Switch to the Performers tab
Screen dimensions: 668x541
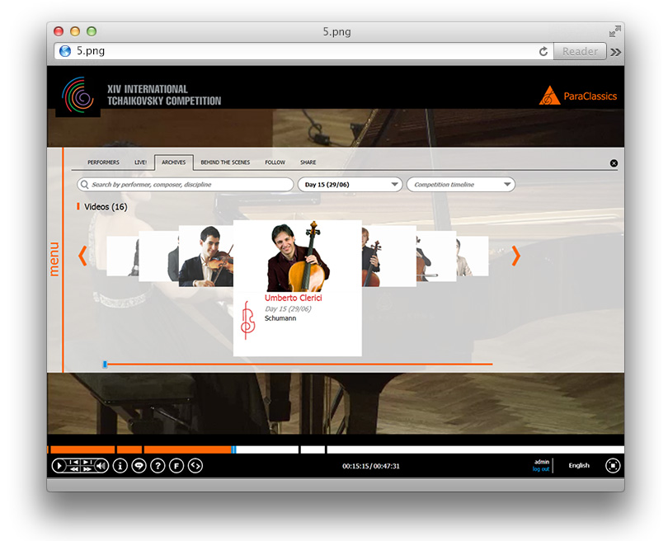click(x=103, y=162)
